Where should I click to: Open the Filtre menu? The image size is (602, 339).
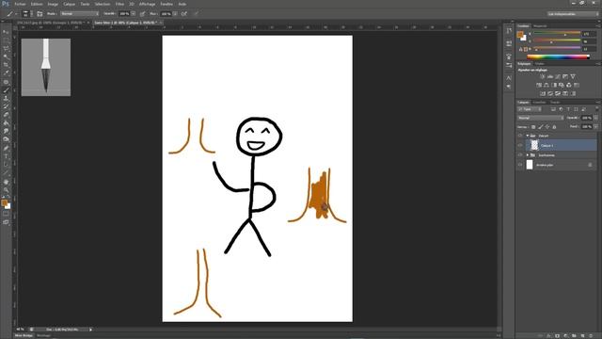pyautogui.click(x=119, y=4)
